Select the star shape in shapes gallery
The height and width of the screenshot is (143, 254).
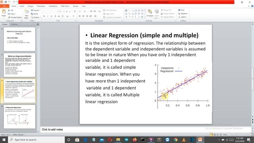pos(142,17)
